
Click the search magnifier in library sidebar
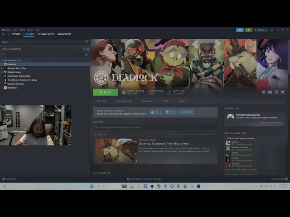3,54
